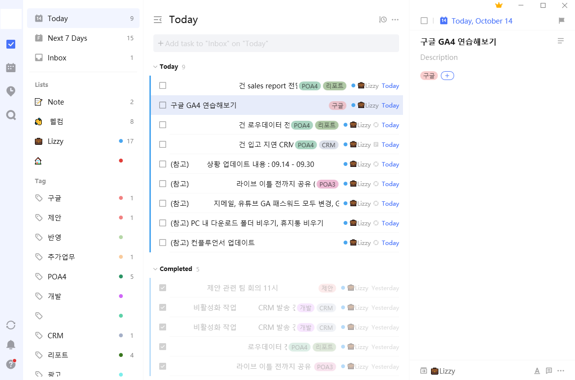Viewport: 575px width, 380px height.
Task: Collapse the Completed section
Action: tap(155, 269)
